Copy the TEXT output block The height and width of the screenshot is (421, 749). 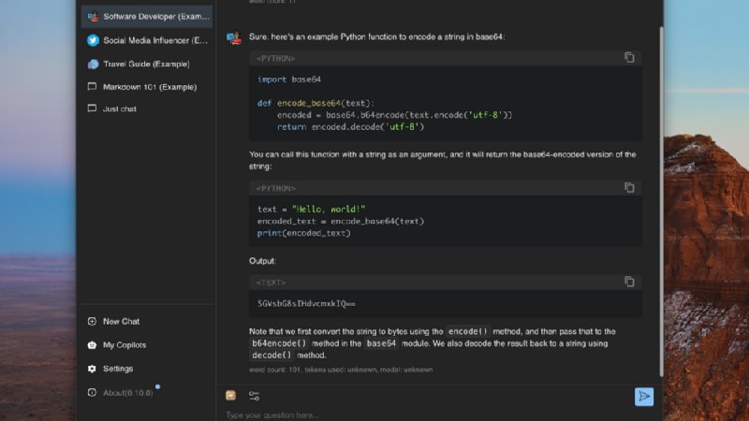629,282
